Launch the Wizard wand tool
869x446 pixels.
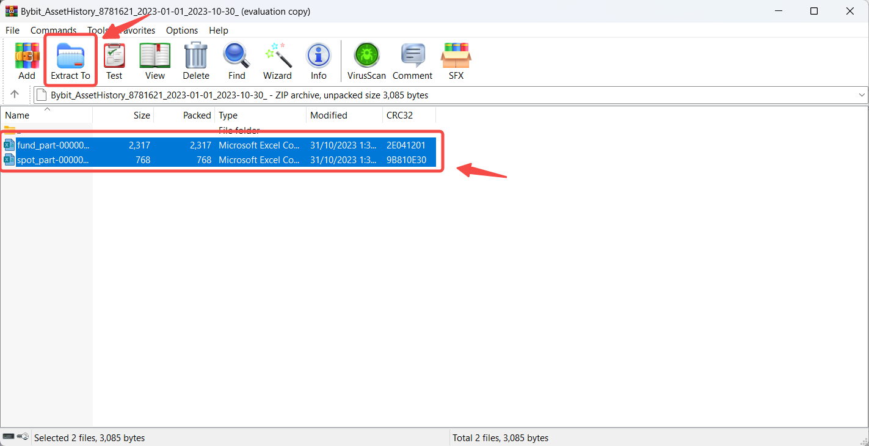277,61
